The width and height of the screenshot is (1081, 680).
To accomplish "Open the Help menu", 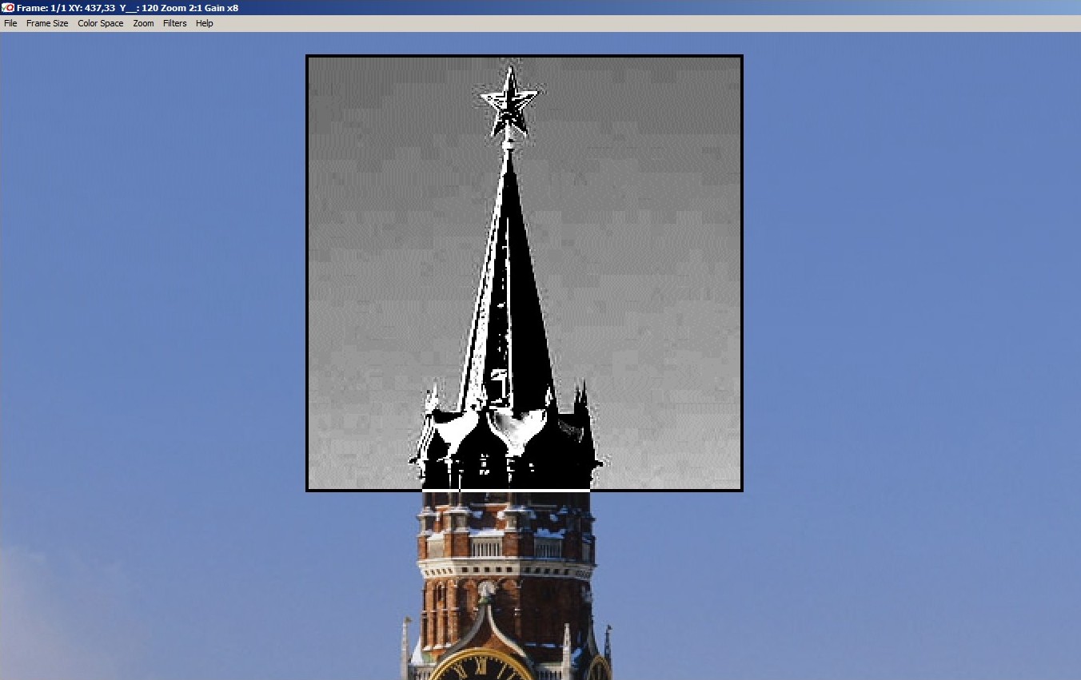I will (x=204, y=23).
